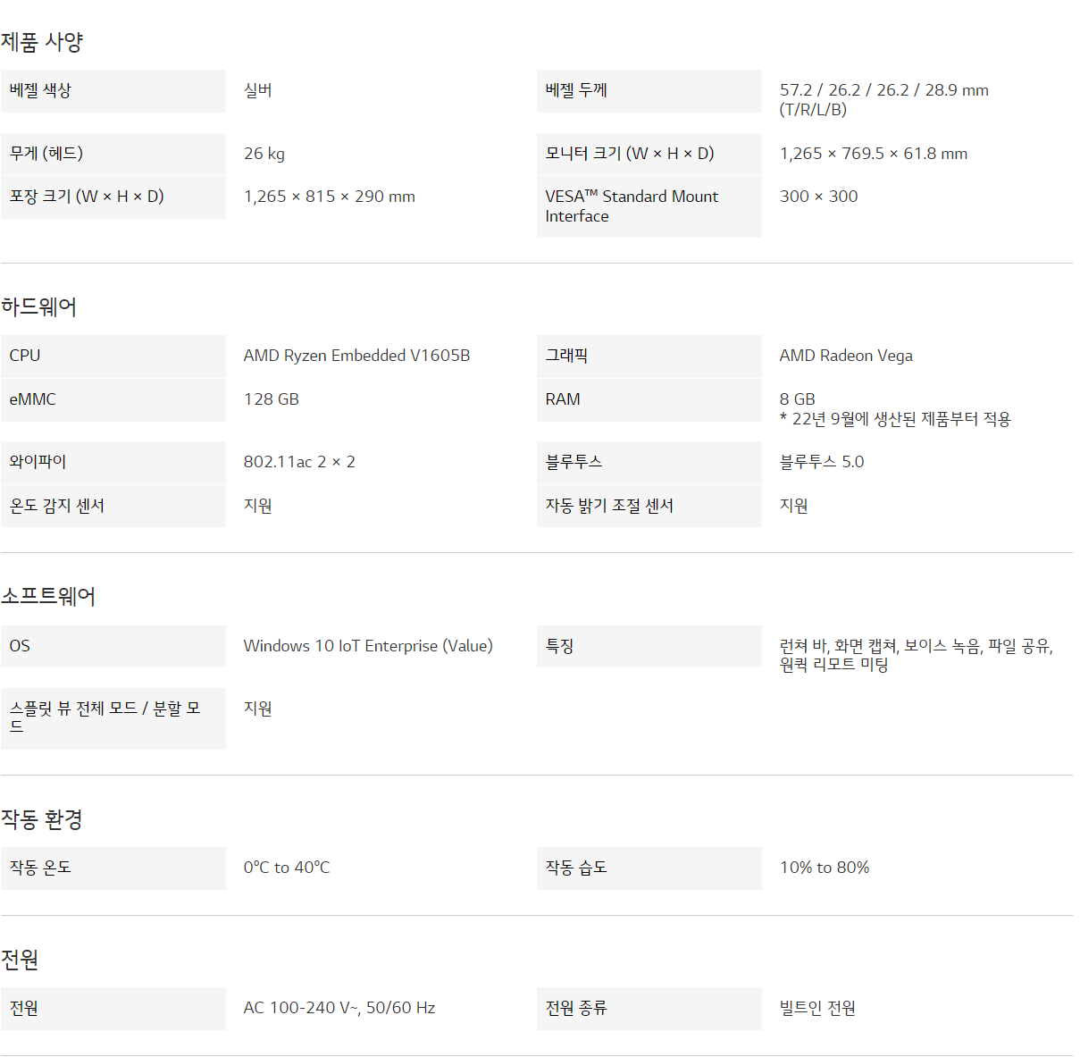Click the 제품 사양 section heading
1080x1057 pixels.
42,42
